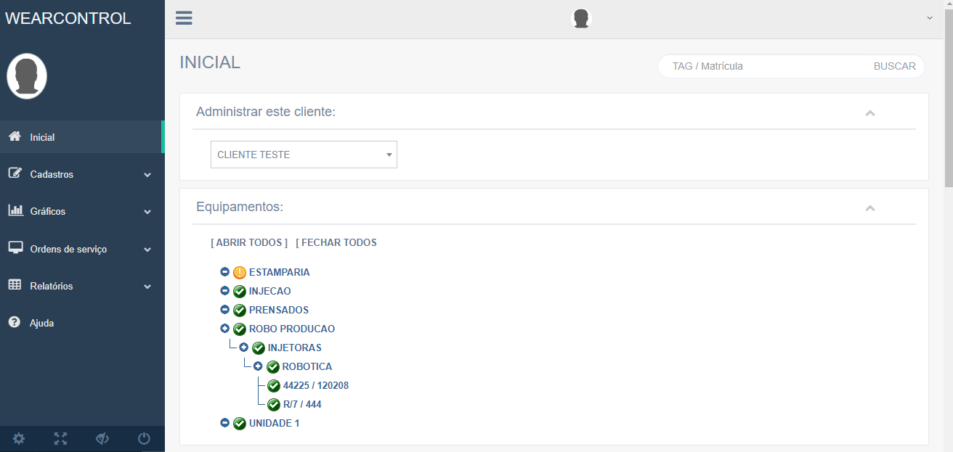Click the fullscreen expand icon
The width and height of the screenshot is (953, 452).
[x=60, y=438]
